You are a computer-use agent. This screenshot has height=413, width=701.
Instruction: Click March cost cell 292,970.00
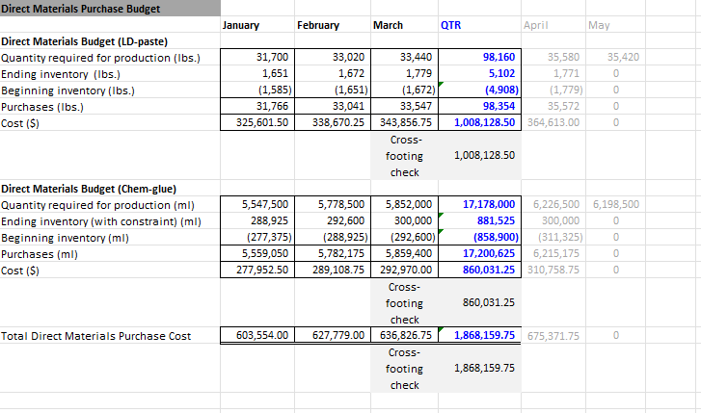(405, 270)
